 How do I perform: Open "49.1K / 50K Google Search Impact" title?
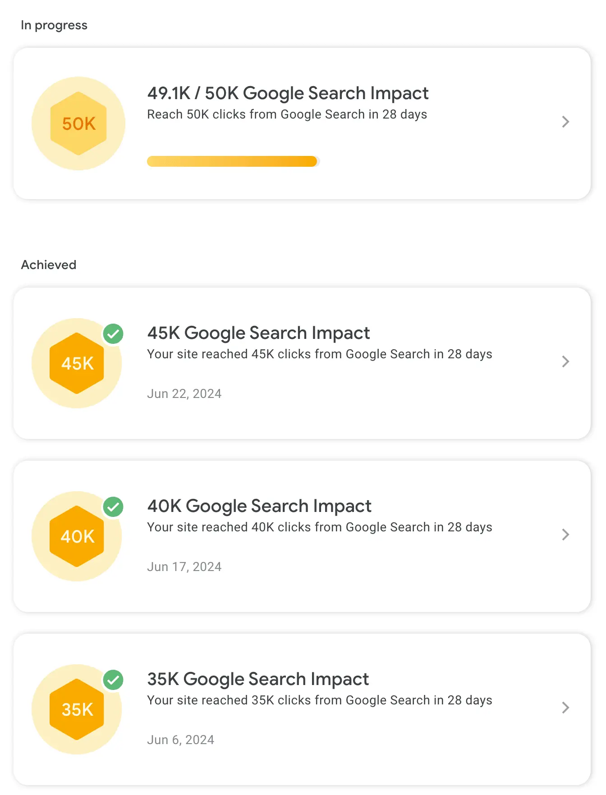tap(288, 93)
